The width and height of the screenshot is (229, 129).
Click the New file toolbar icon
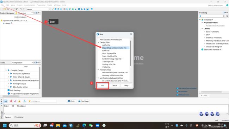pos(2,9)
